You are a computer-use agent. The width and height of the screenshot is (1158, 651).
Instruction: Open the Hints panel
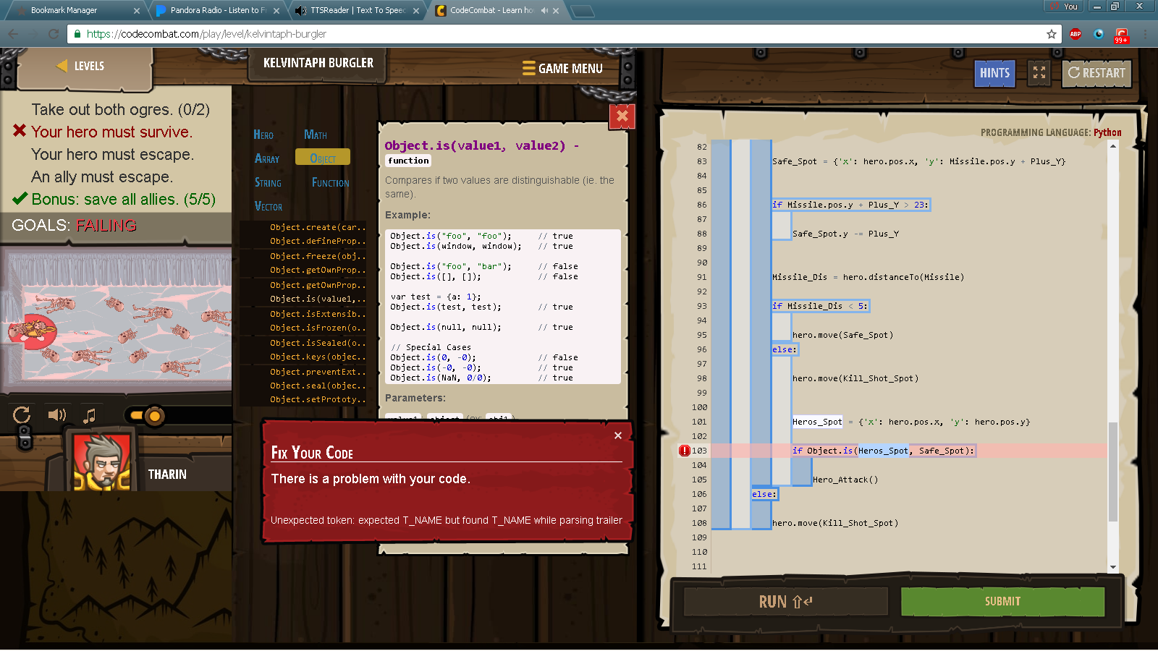994,73
